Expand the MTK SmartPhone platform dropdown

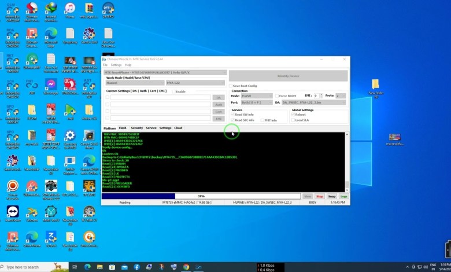point(165,73)
